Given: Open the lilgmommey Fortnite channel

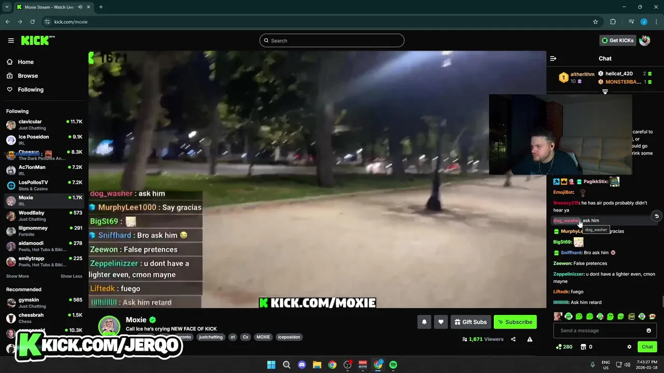Looking at the screenshot, I should pyautogui.click(x=44, y=231).
